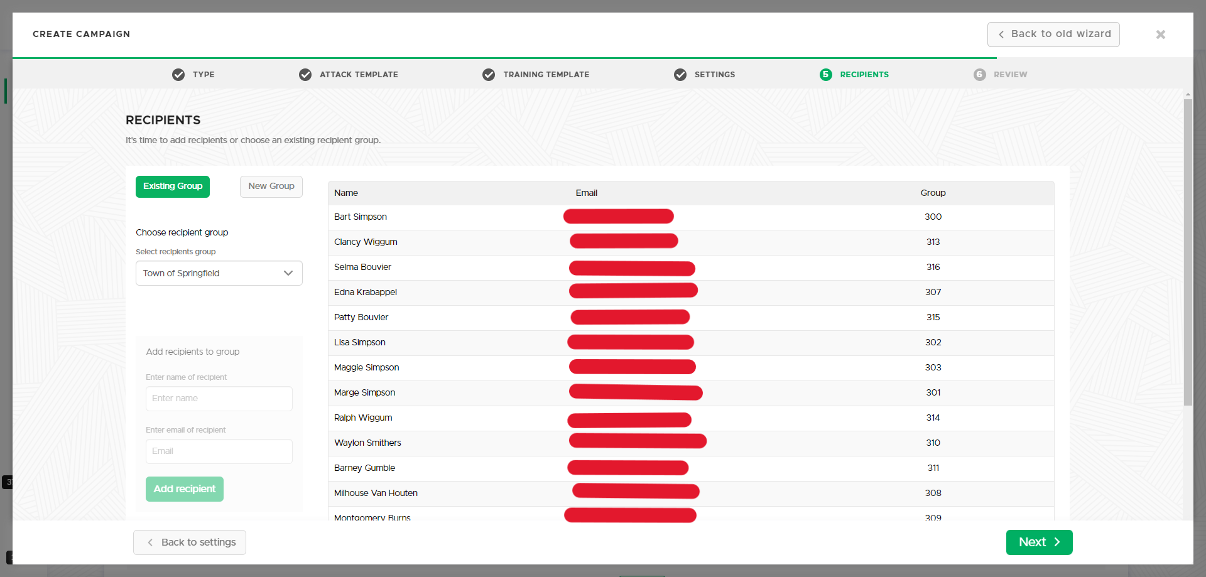Select the Waylon Smithers row
1206x577 pixels.
(691, 443)
